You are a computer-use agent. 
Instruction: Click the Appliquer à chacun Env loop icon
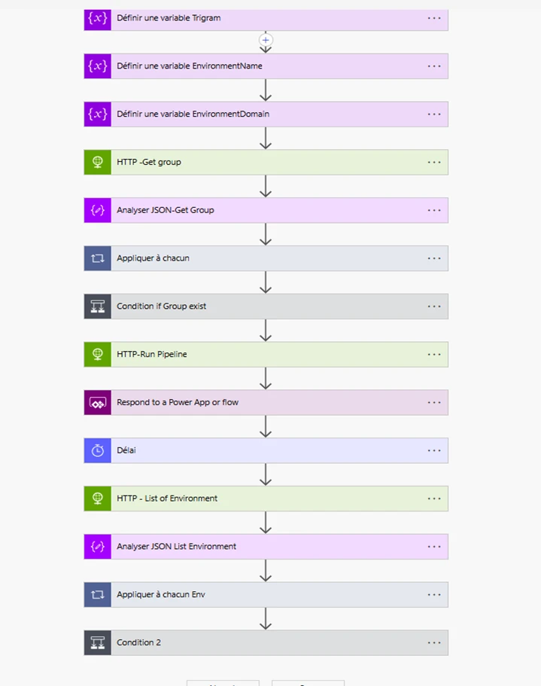pyautogui.click(x=98, y=594)
